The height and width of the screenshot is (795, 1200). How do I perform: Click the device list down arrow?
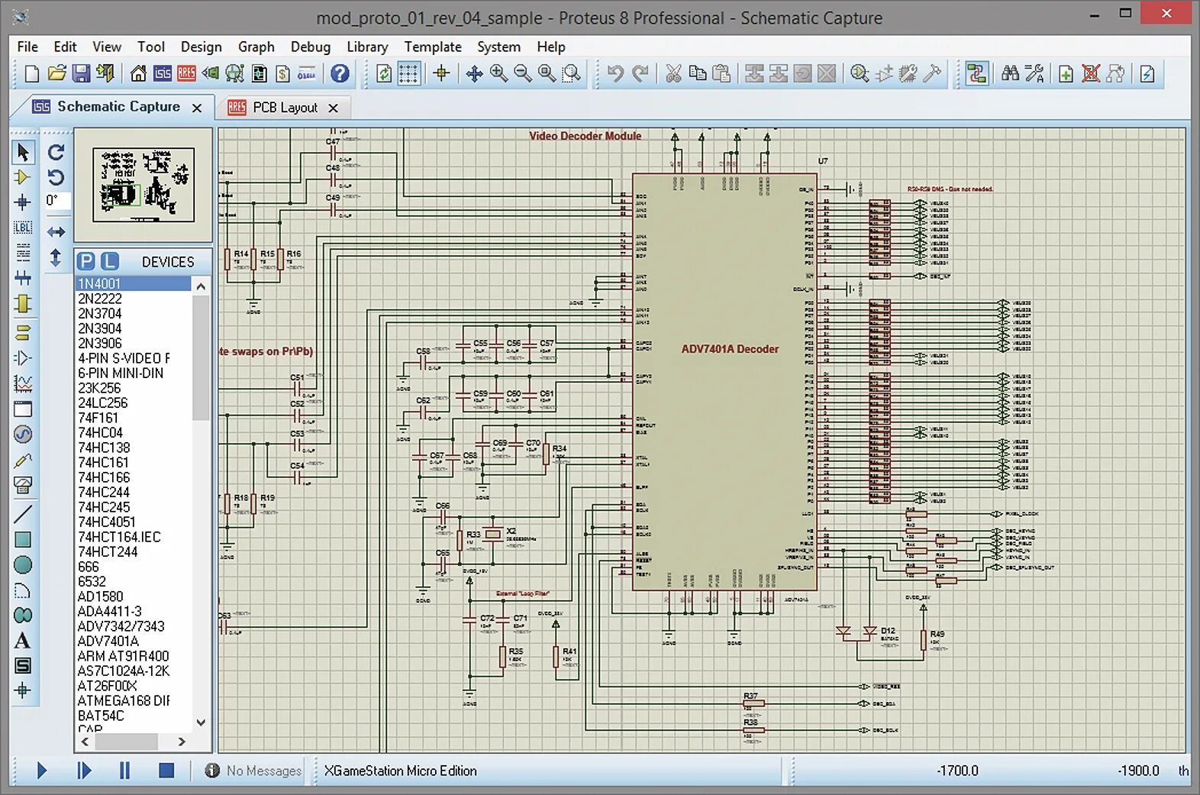201,722
